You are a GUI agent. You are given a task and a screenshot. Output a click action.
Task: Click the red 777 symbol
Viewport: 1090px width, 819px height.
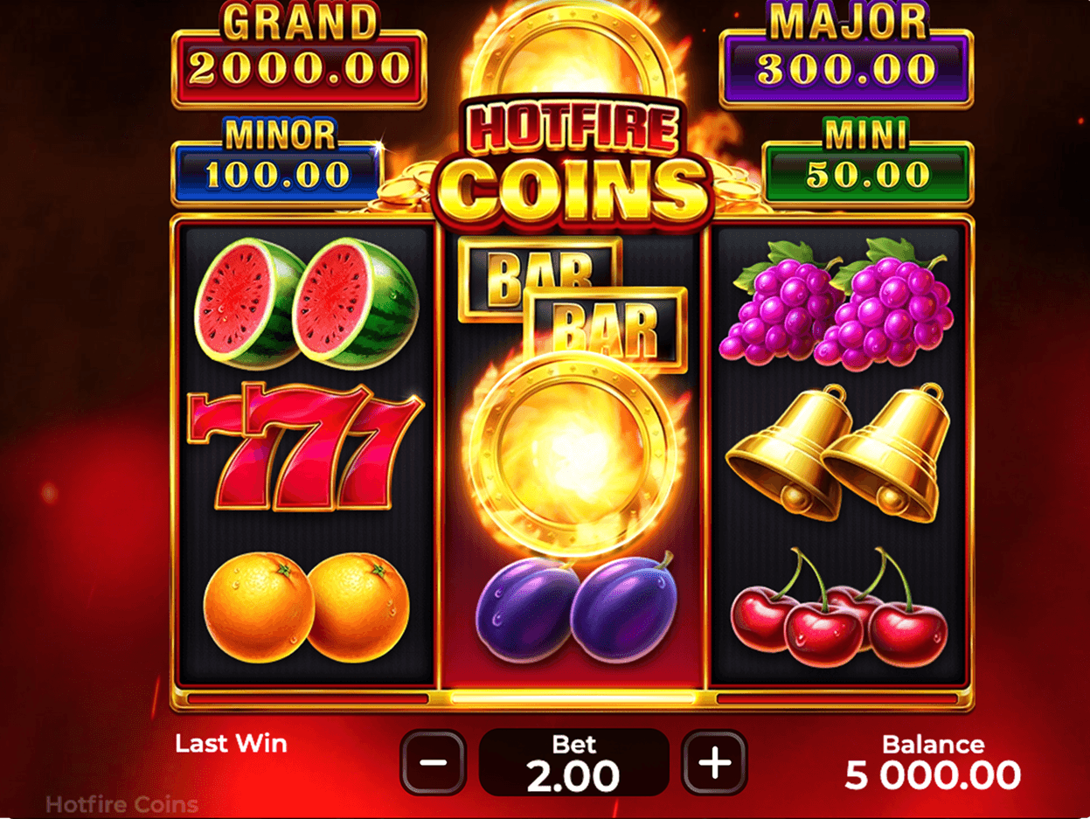(x=306, y=448)
